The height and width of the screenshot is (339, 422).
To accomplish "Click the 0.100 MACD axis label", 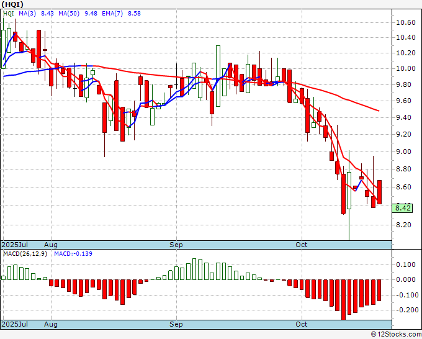I will (x=406, y=264).
